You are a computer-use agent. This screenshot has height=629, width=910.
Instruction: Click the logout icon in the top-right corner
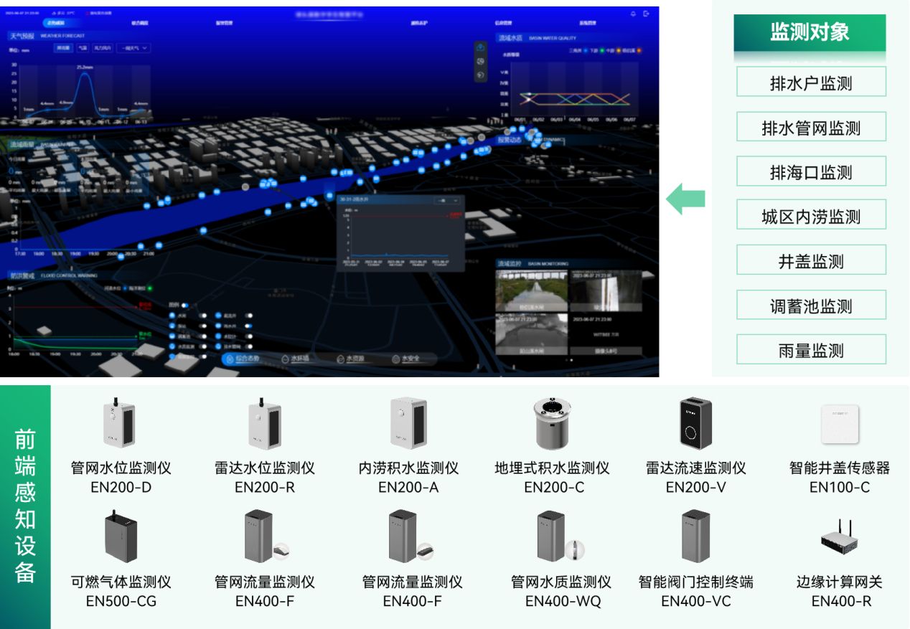(646, 14)
